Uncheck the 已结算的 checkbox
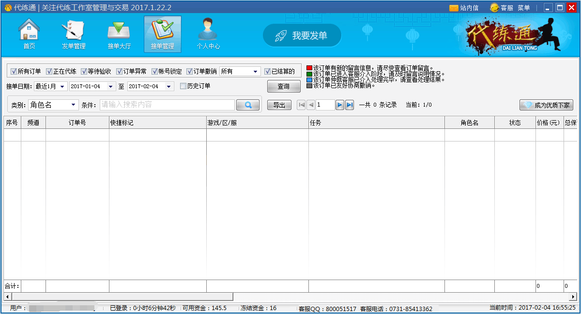Screen dimensions: 581x314 tap(268, 72)
